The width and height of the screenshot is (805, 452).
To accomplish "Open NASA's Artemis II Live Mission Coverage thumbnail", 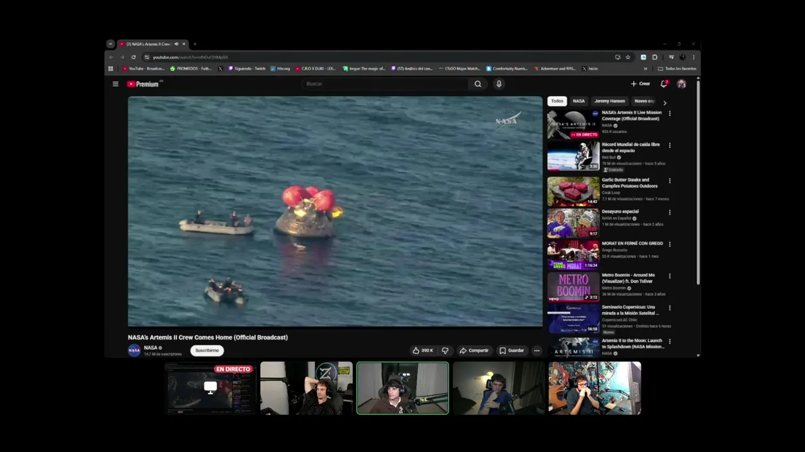I will [573, 124].
